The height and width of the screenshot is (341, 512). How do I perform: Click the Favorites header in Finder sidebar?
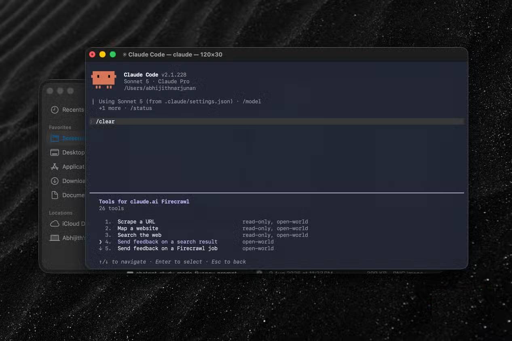point(60,127)
